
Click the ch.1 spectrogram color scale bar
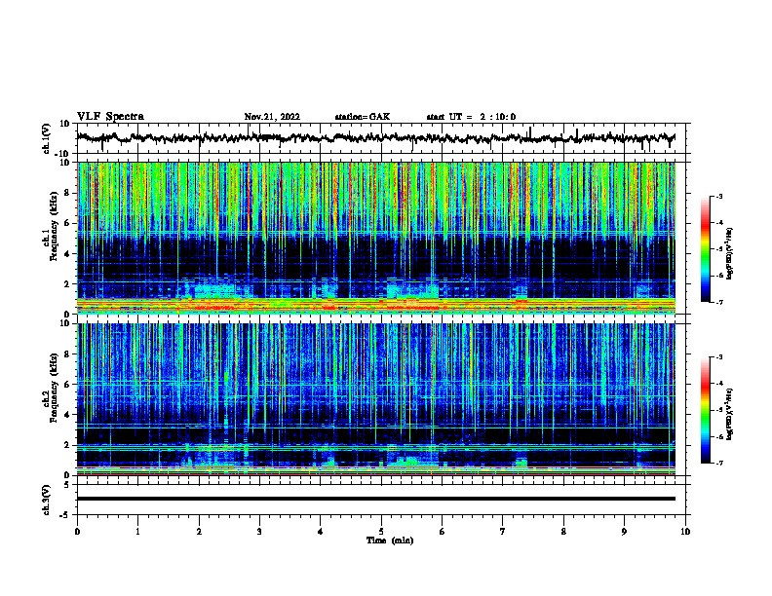(706, 248)
